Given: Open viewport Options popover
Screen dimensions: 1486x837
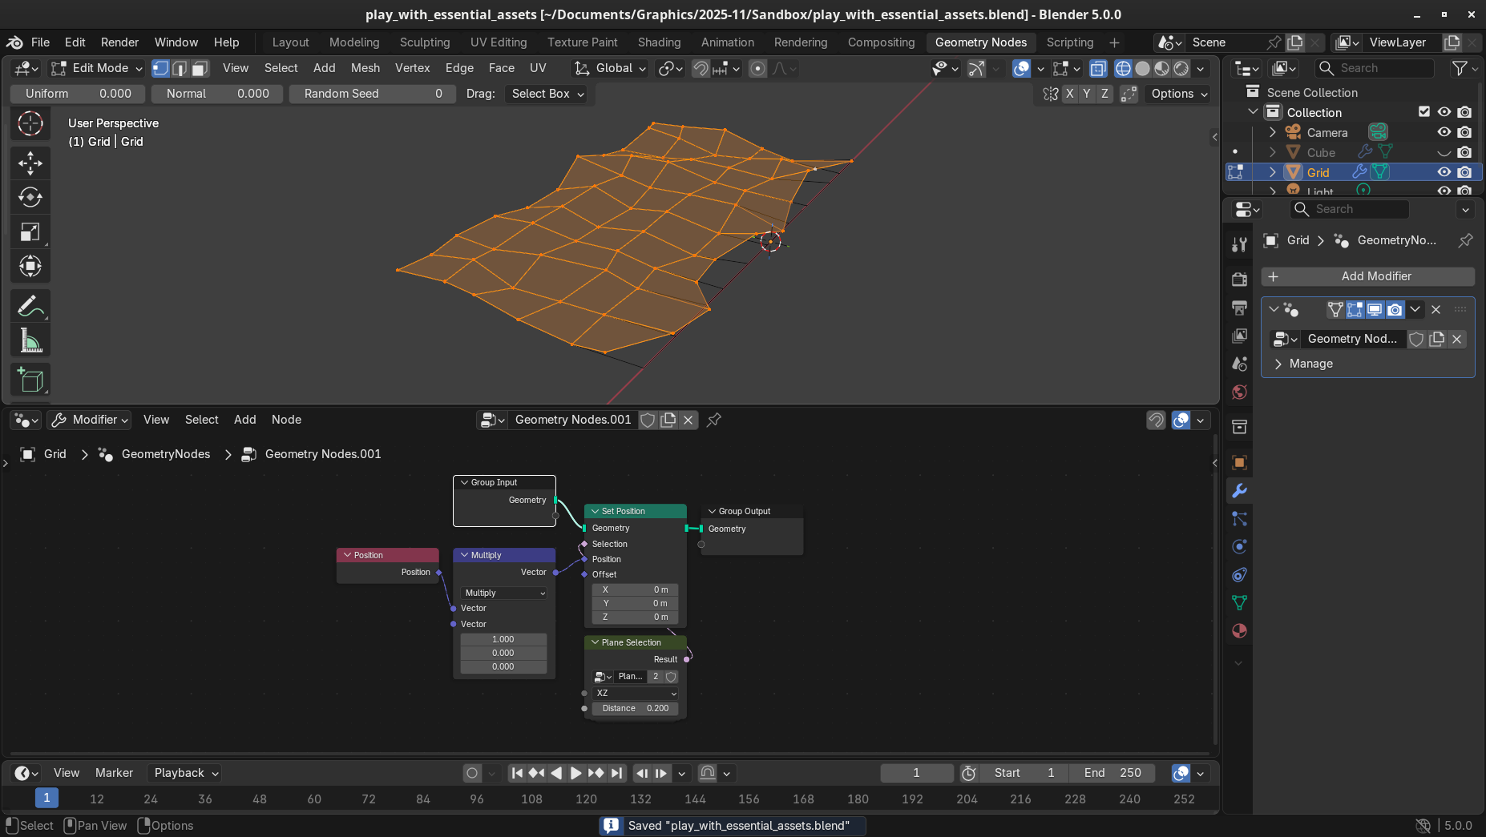Looking at the screenshot, I should pyautogui.click(x=1179, y=94).
